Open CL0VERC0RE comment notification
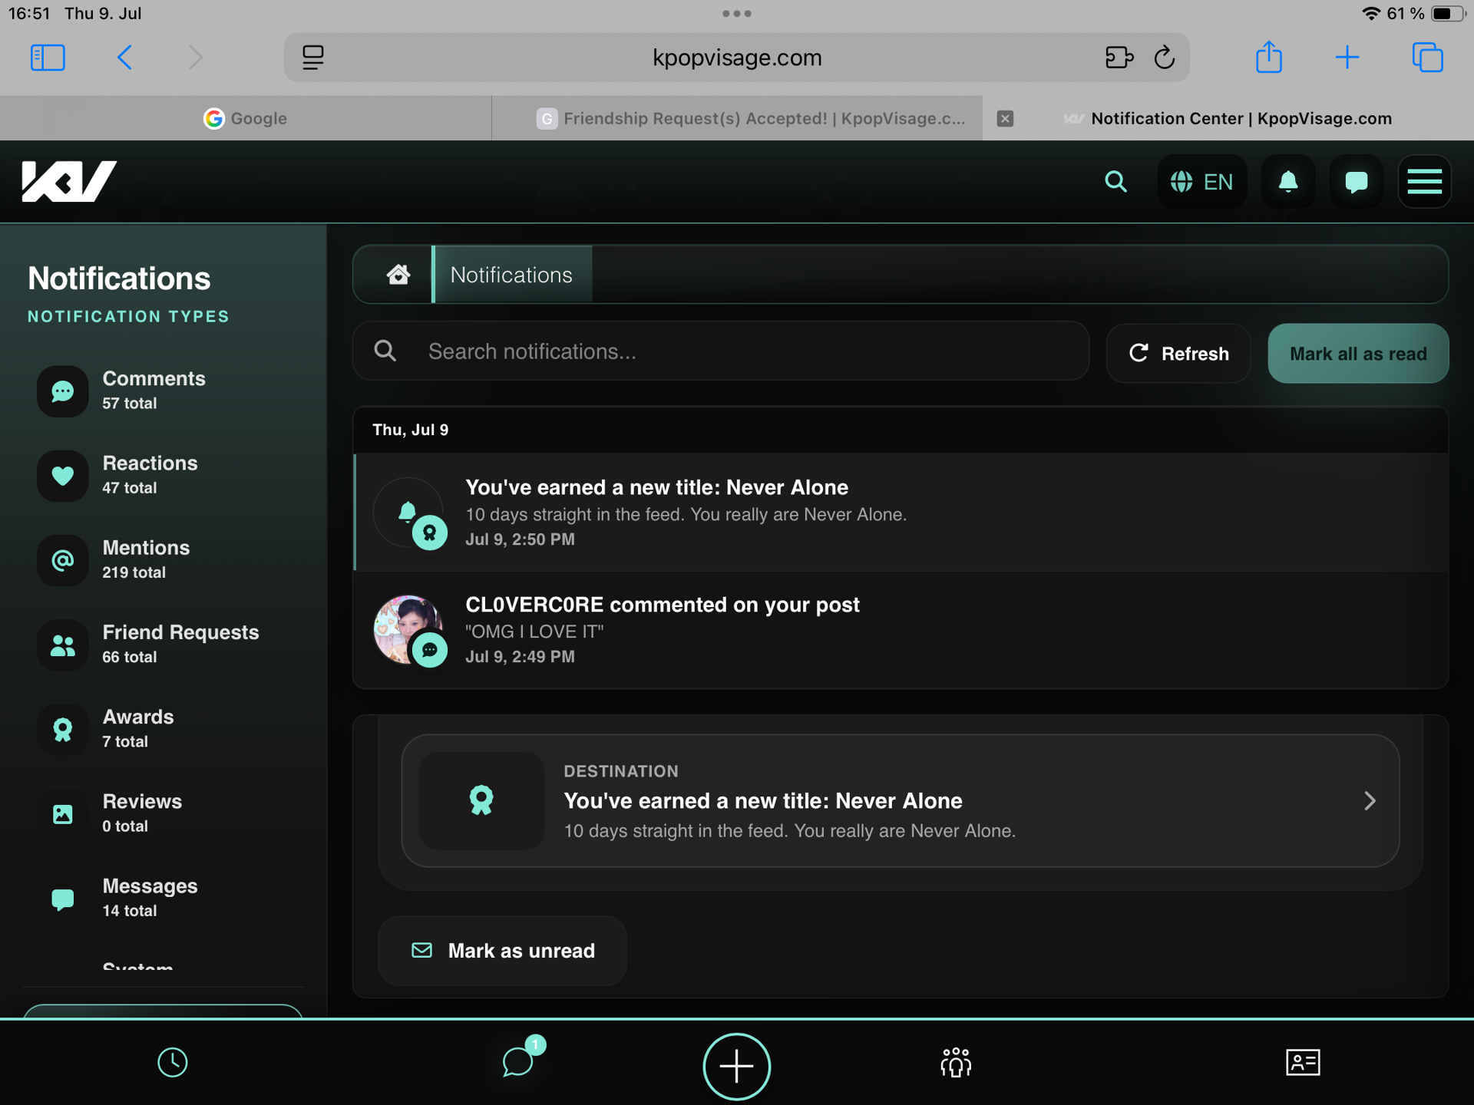 coord(901,630)
